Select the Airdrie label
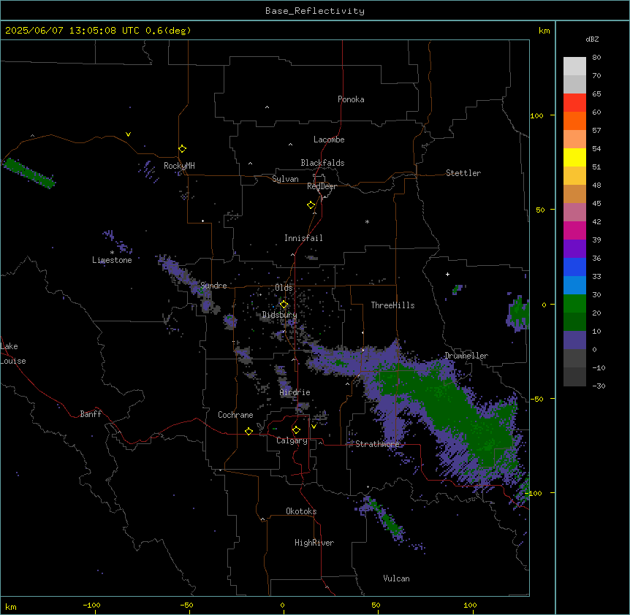 (x=295, y=392)
